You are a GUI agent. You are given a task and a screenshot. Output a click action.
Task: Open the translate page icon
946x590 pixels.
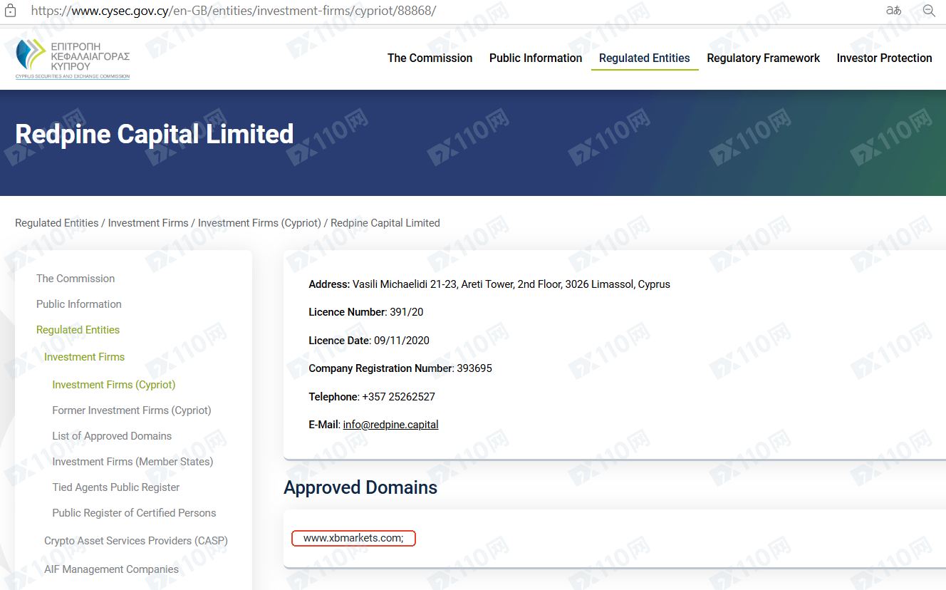coord(893,11)
